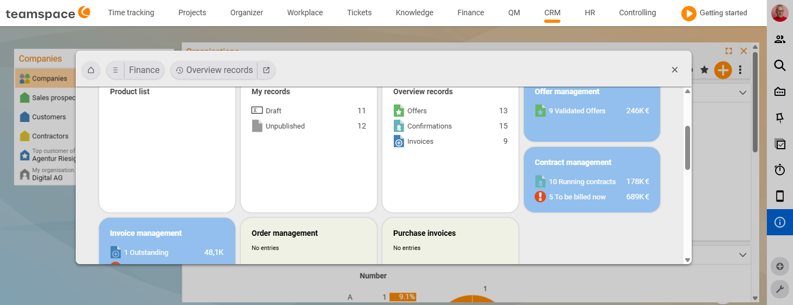Open the wrench settings icon in sidebar
Image resolution: width=793 pixels, height=305 pixels.
(x=780, y=289)
